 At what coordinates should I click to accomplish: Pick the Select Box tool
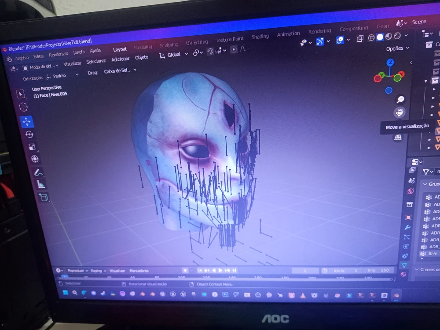pyautogui.click(x=20, y=94)
